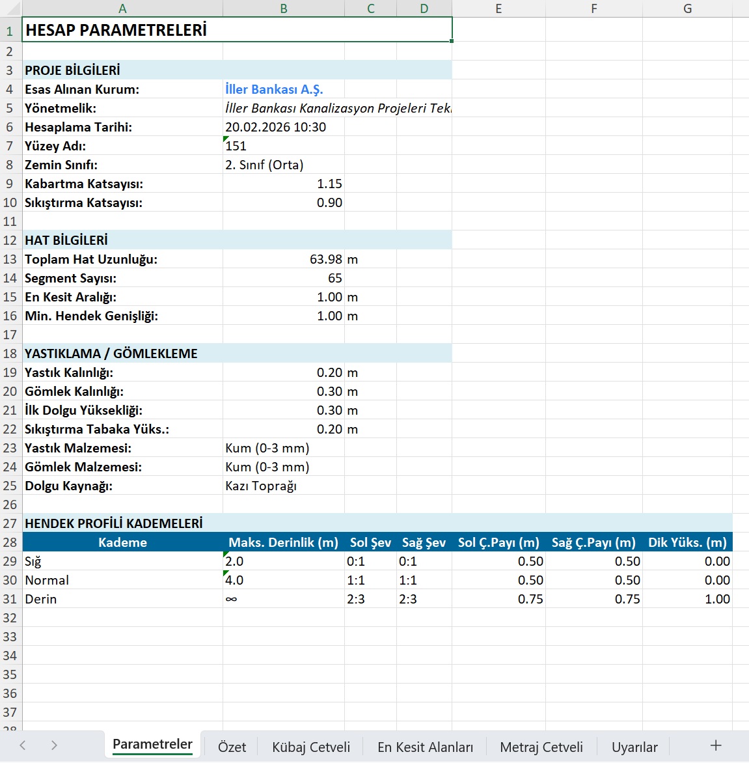
Task: Switch to the Metraj Cetveli tab
Action: [541, 747]
